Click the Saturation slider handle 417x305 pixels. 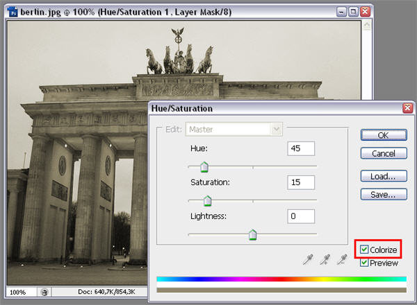coord(207,200)
